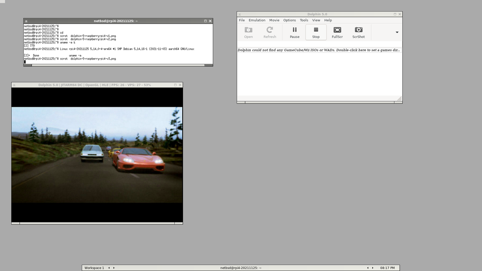Click the Dolphin main window bottom scrollbar
482x271 pixels.
coord(319,102)
